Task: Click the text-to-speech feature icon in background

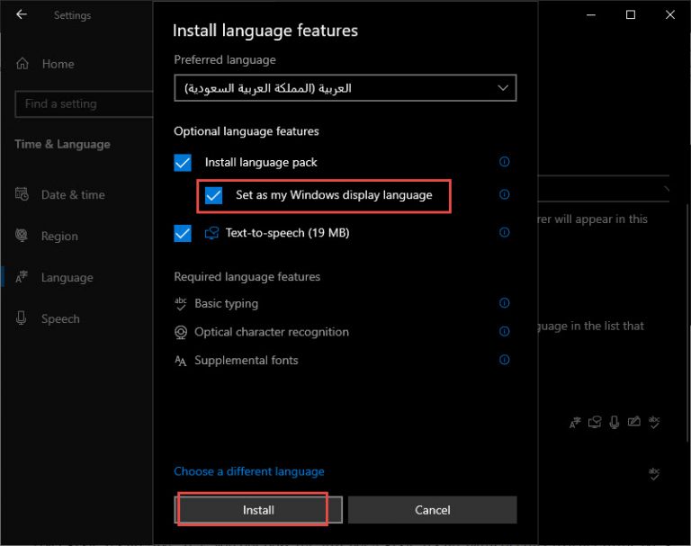Action: coord(595,422)
